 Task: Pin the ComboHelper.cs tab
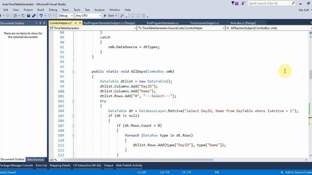pyautogui.click(x=76, y=23)
